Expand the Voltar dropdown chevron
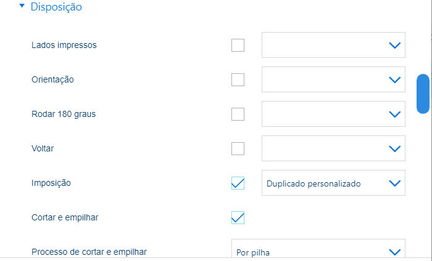The width and height of the screenshot is (432, 261). tap(394, 148)
